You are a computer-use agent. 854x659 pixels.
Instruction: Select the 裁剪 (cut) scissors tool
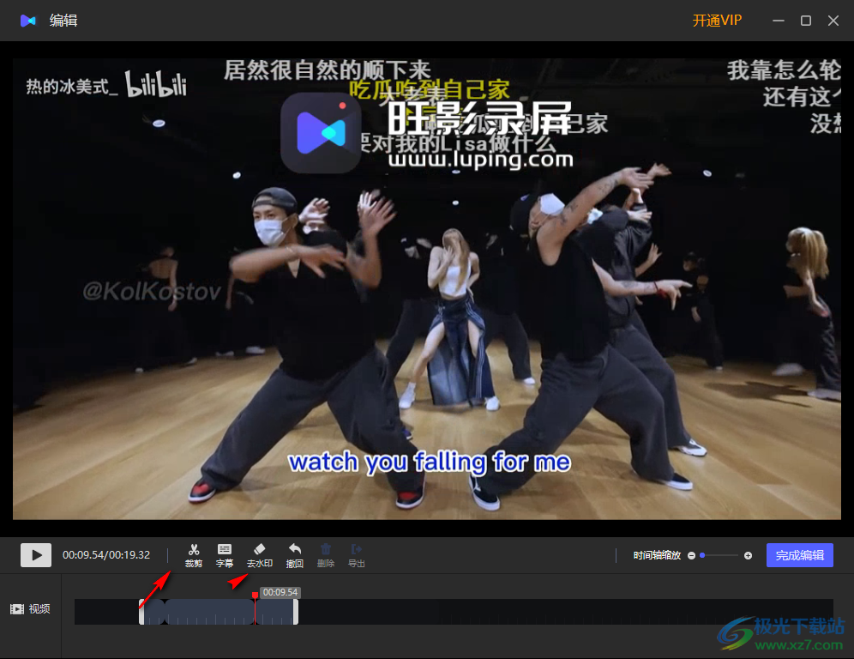[x=193, y=555]
